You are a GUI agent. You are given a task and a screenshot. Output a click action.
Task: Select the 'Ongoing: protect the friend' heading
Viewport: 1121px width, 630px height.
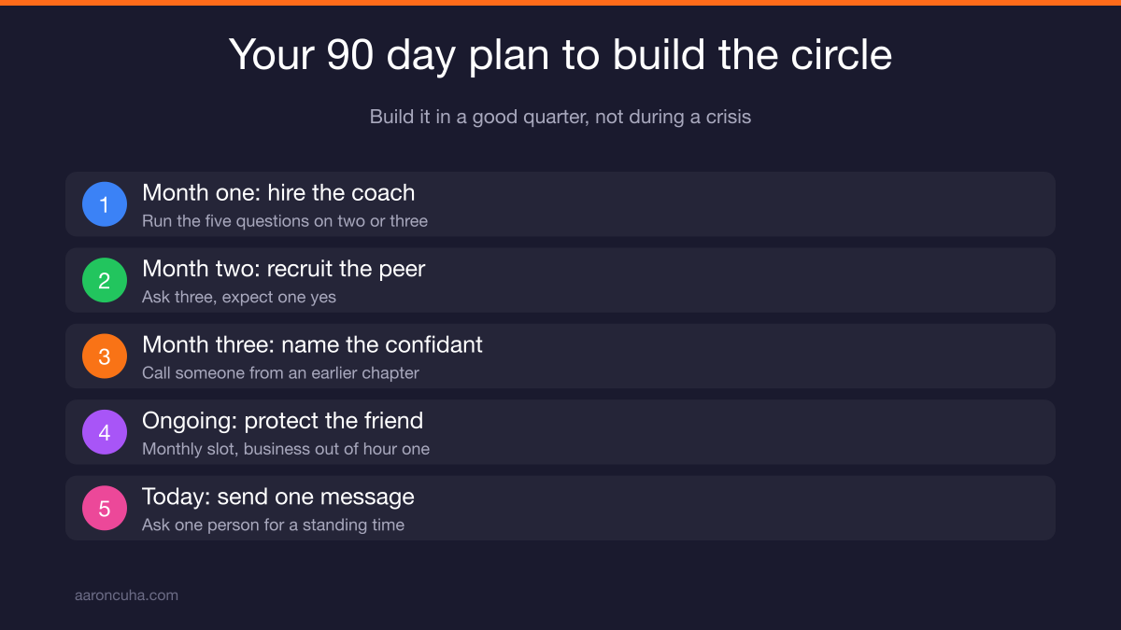(x=282, y=421)
